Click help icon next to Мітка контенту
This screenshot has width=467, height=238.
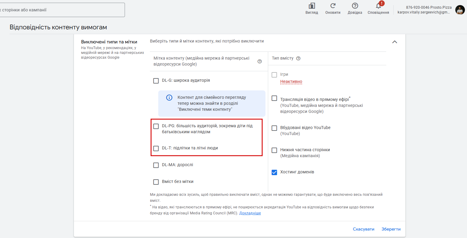[260, 61]
